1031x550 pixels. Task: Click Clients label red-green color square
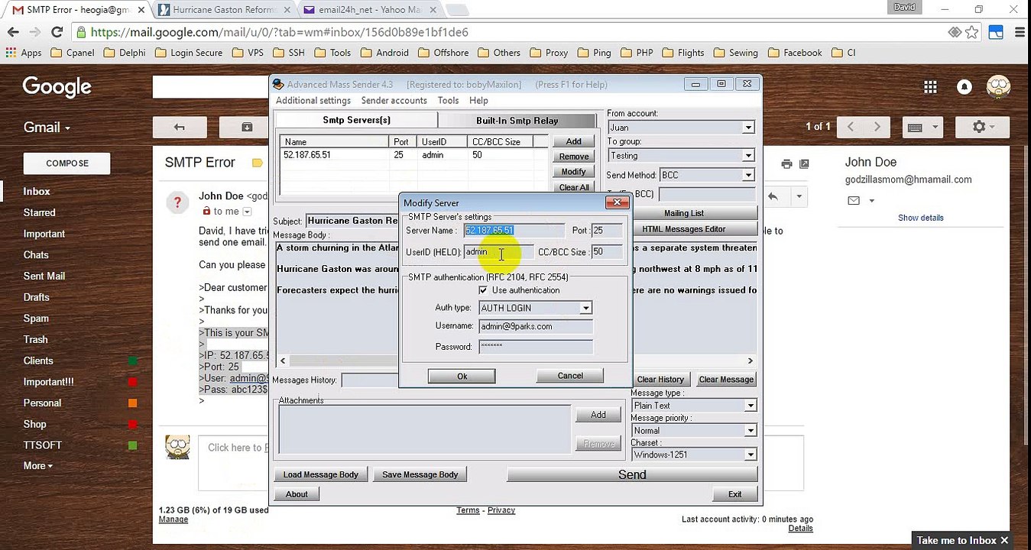tap(133, 361)
